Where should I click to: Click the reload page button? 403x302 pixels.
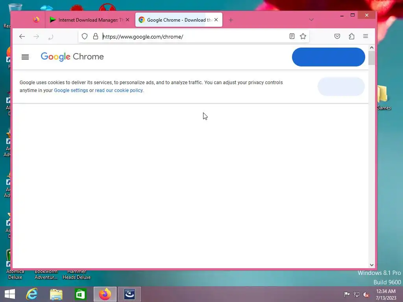coord(51,37)
